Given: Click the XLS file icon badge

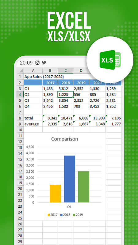Looking at the screenshot, I should pos(110,60).
